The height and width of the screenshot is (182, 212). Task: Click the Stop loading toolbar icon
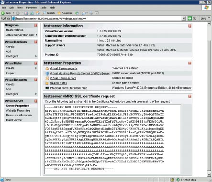point(26,13)
